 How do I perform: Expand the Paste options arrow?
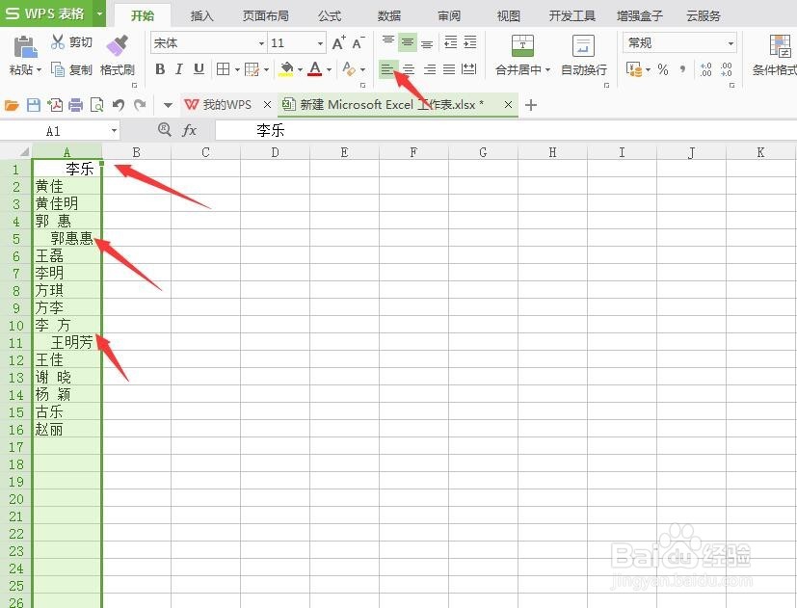pos(39,69)
